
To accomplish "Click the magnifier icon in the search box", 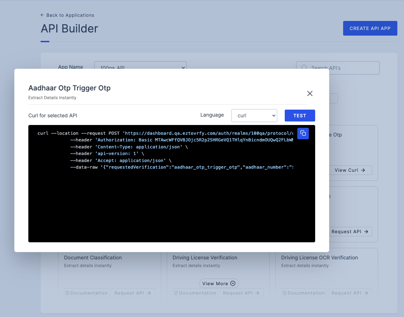I will (304, 68).
